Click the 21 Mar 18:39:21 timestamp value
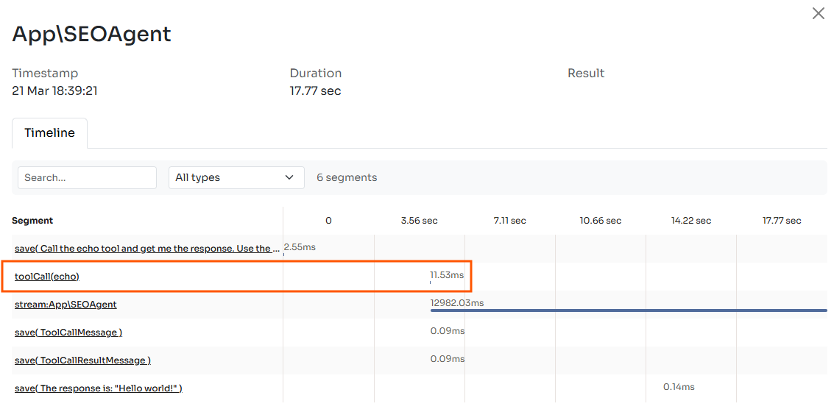 point(55,91)
